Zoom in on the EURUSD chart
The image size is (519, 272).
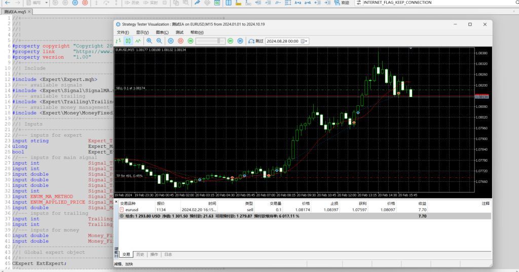coord(150,41)
